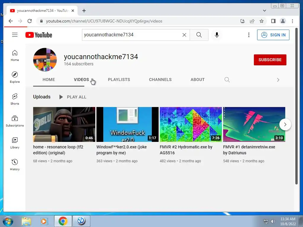Open the Chrome three-dot menu

(x=292, y=21)
